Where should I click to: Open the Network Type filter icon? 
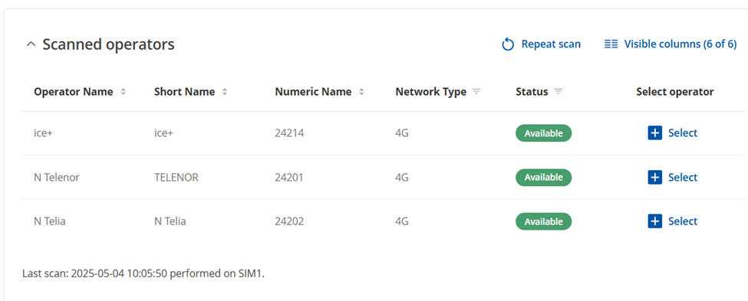tap(476, 91)
